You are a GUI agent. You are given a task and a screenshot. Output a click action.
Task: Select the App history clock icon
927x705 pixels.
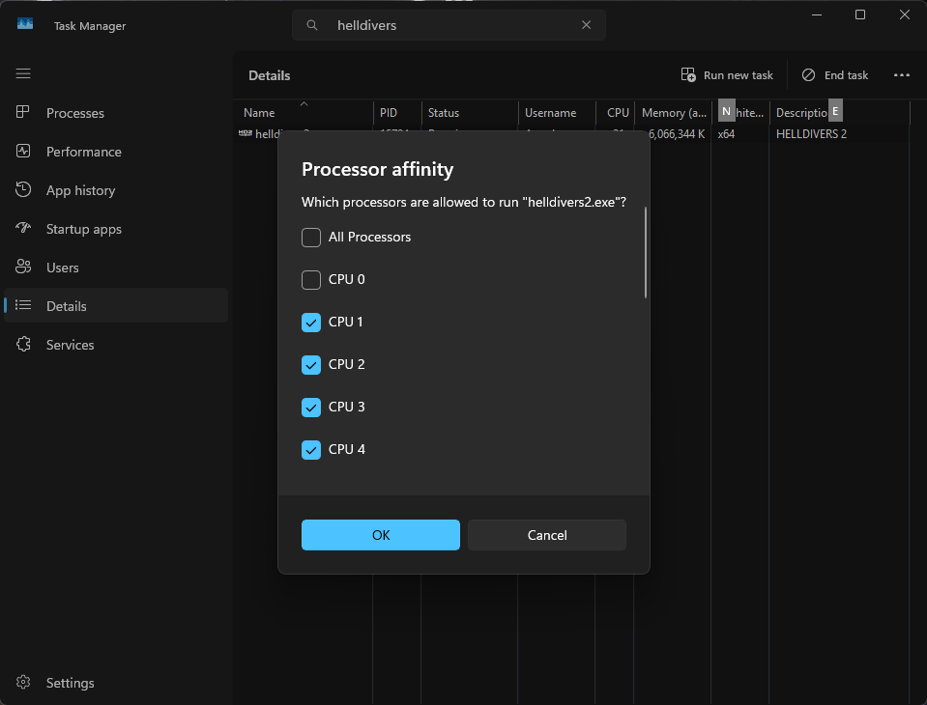click(24, 190)
